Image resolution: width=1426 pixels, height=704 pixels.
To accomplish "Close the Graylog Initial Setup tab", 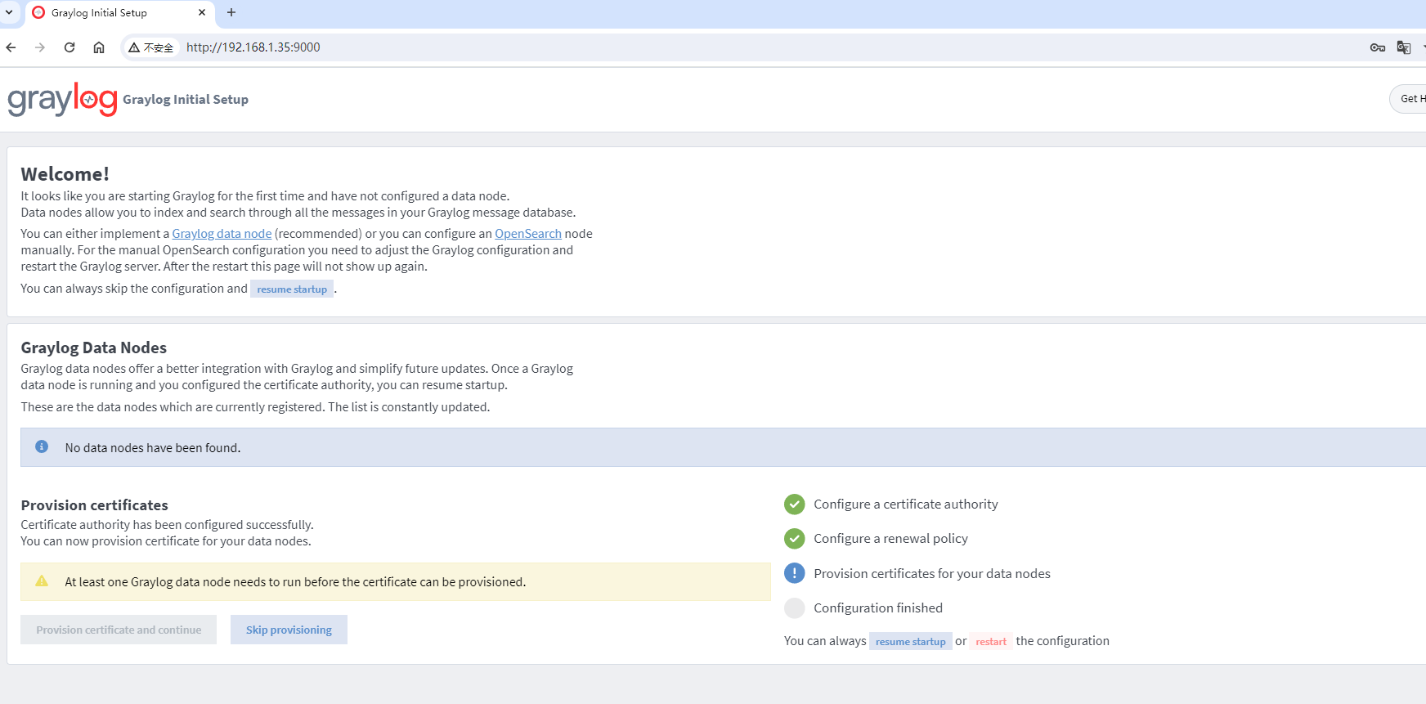I will 202,12.
